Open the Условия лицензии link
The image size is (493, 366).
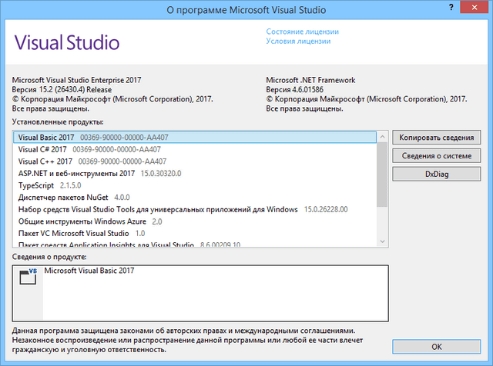click(x=299, y=42)
